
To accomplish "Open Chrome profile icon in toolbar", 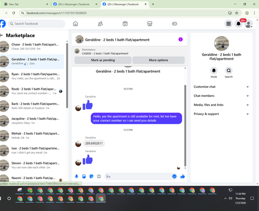I will (247, 13).
